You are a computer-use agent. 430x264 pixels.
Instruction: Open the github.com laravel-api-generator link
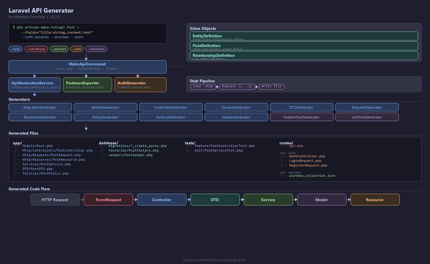215,260
